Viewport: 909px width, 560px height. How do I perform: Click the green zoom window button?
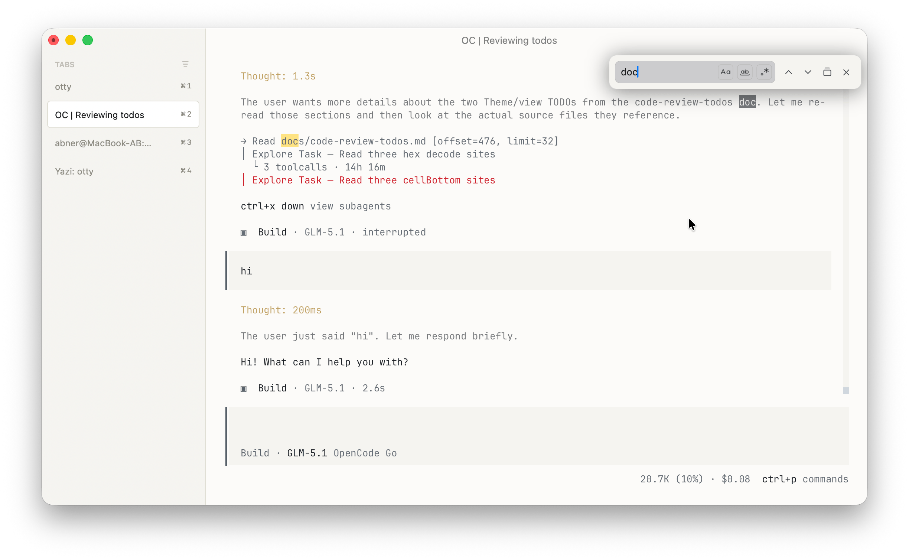(x=88, y=40)
